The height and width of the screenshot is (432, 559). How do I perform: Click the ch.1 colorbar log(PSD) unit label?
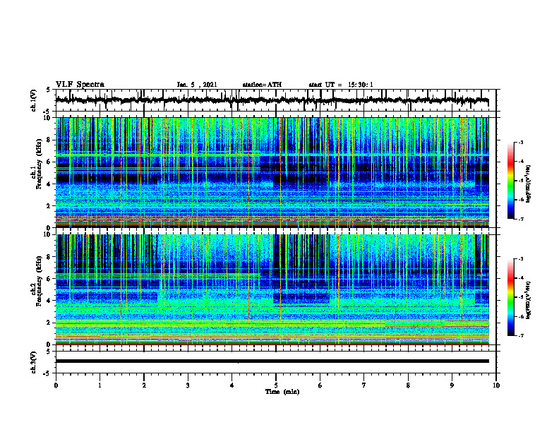(529, 184)
